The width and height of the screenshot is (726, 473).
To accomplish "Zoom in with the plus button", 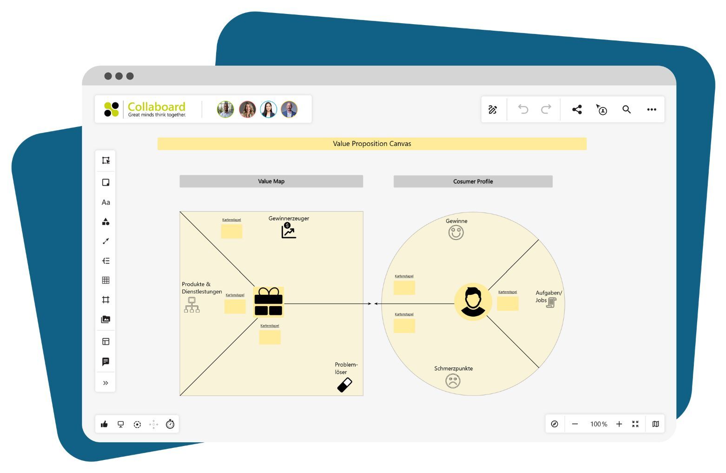I will point(619,424).
